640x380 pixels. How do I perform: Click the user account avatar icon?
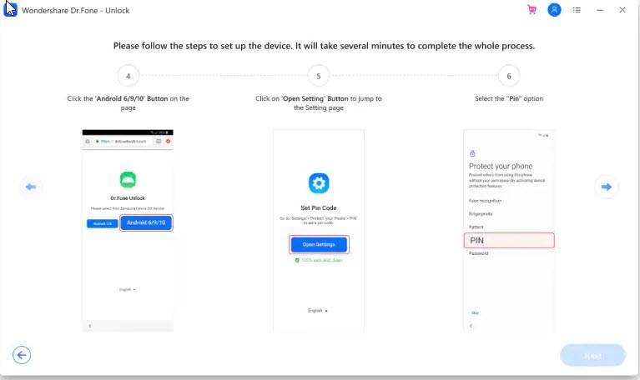[x=554, y=10]
